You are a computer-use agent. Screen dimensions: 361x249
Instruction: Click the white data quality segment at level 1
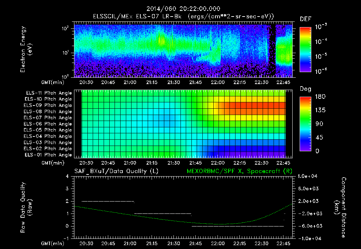pos(163,213)
